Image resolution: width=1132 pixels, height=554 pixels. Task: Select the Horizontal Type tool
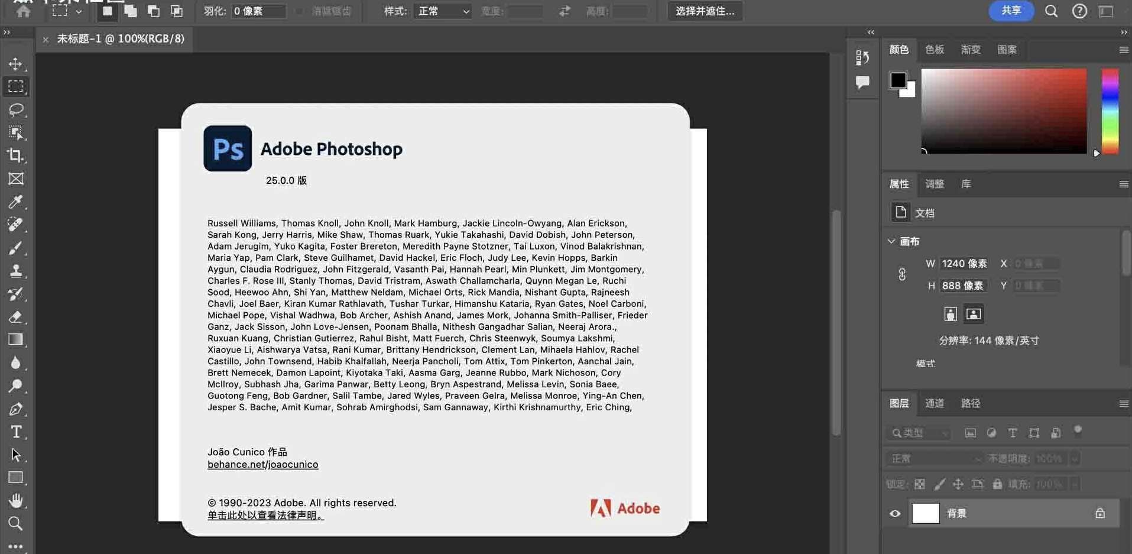(x=15, y=432)
